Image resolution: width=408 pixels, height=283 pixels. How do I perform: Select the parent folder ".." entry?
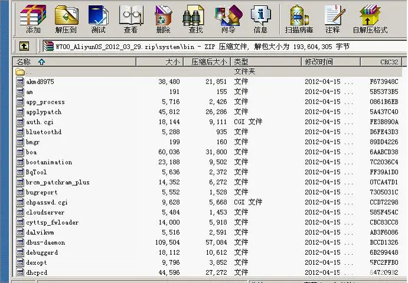[x=28, y=71]
